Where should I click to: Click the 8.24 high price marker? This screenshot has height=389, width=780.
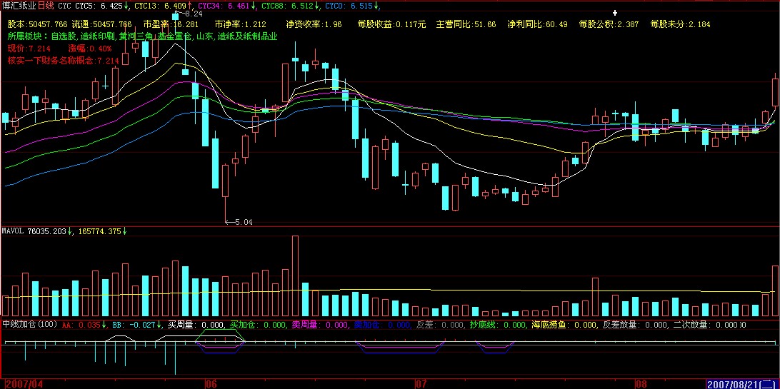pyautogui.click(x=188, y=14)
